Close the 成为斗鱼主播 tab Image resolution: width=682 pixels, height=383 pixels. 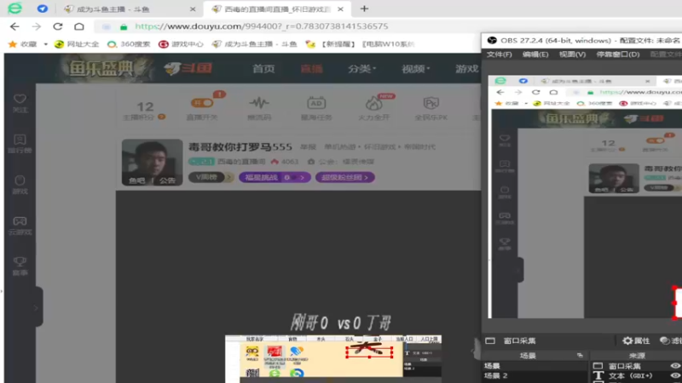click(x=193, y=9)
